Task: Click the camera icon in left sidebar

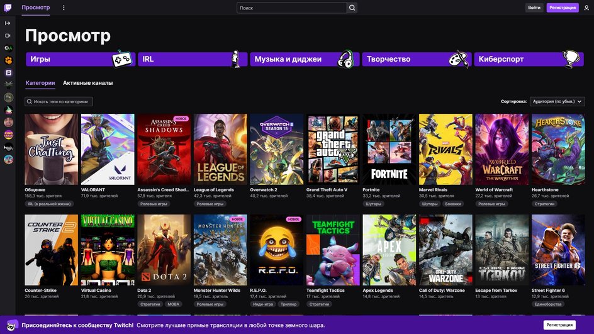Action: click(x=8, y=36)
